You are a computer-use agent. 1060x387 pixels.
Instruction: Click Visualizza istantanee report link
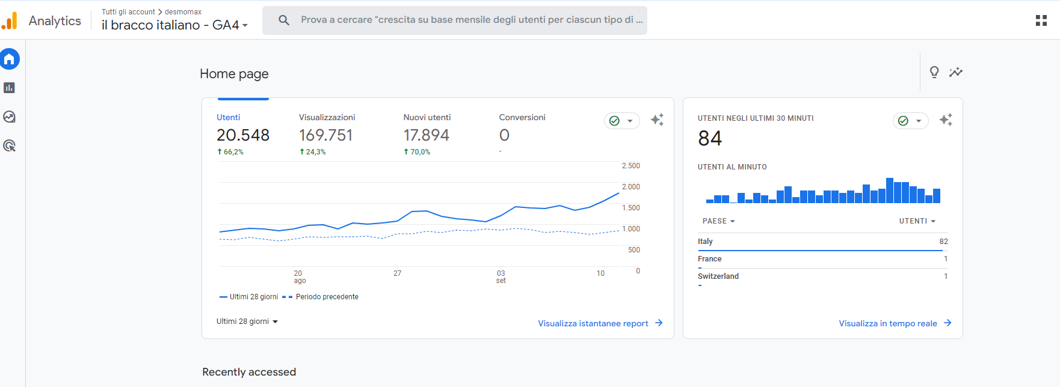point(600,323)
